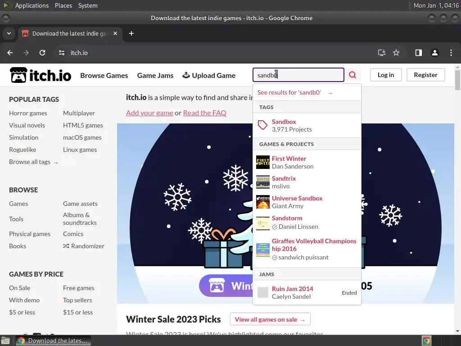Image resolution: width=461 pixels, height=346 pixels.
Task: Open Game assets category
Action: click(80, 204)
